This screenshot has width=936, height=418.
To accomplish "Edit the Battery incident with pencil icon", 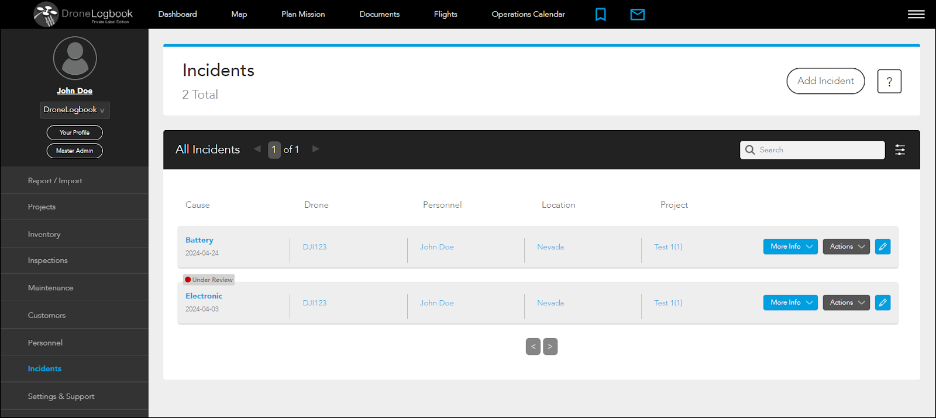I will tap(883, 246).
